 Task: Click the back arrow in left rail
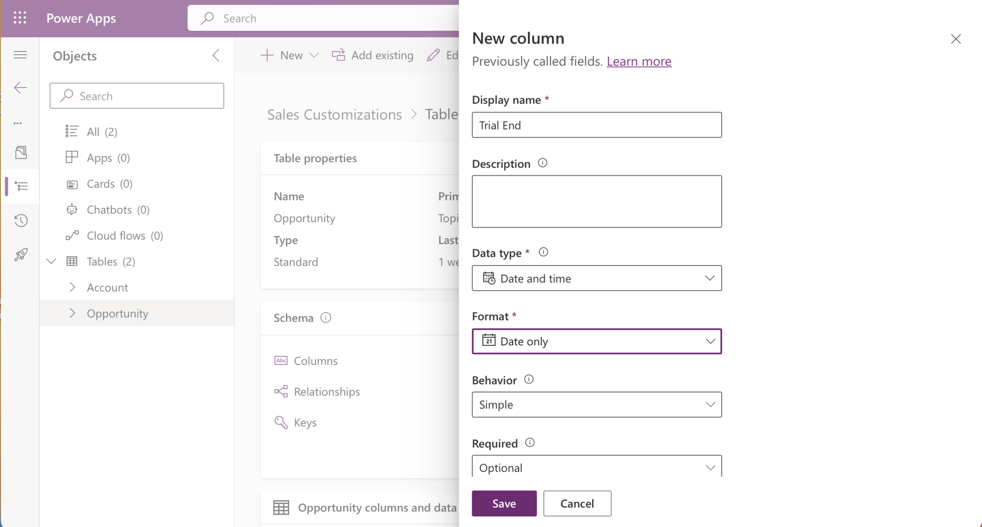[x=20, y=88]
